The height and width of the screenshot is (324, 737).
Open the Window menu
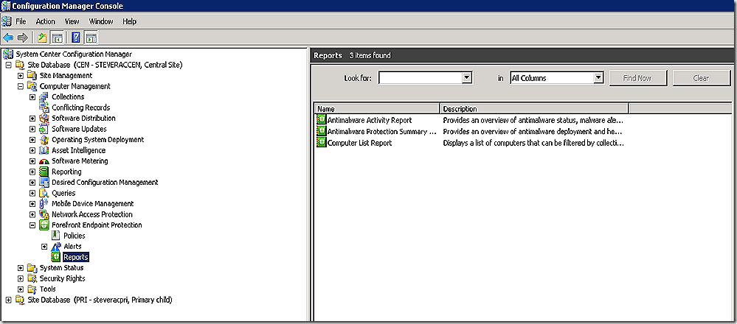coord(101,21)
